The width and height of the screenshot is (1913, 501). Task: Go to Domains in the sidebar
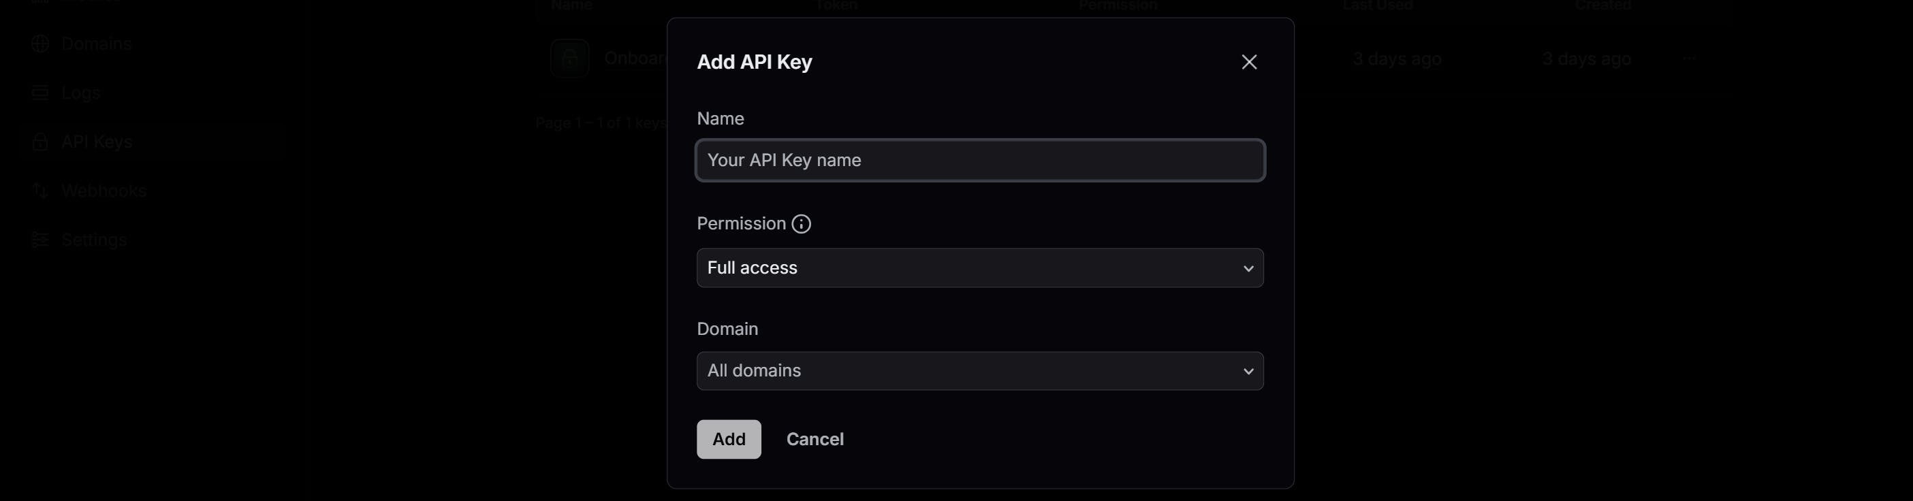click(x=97, y=44)
